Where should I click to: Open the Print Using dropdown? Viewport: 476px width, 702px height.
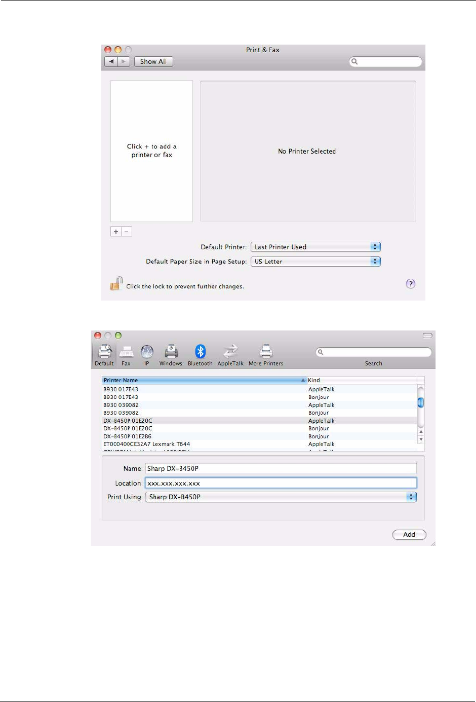(281, 497)
